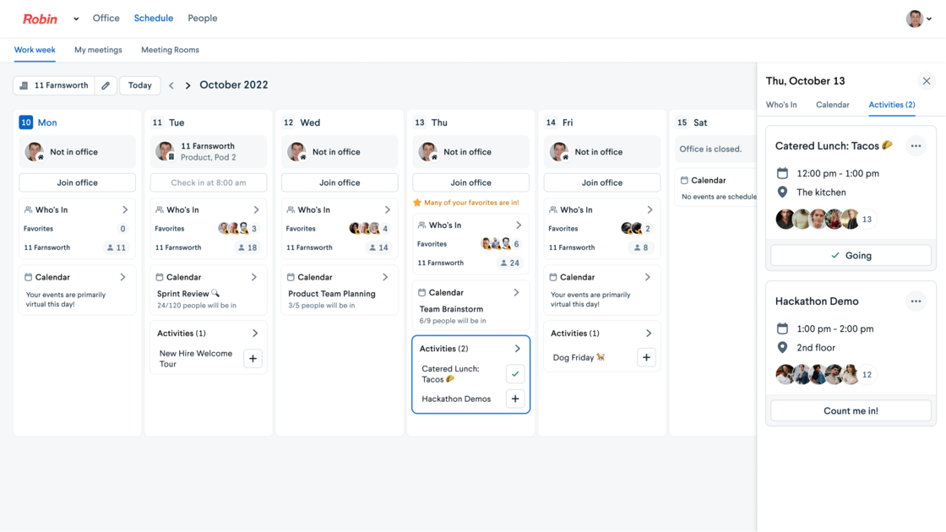Open more options for Catered Lunch: Tacos

tap(916, 146)
